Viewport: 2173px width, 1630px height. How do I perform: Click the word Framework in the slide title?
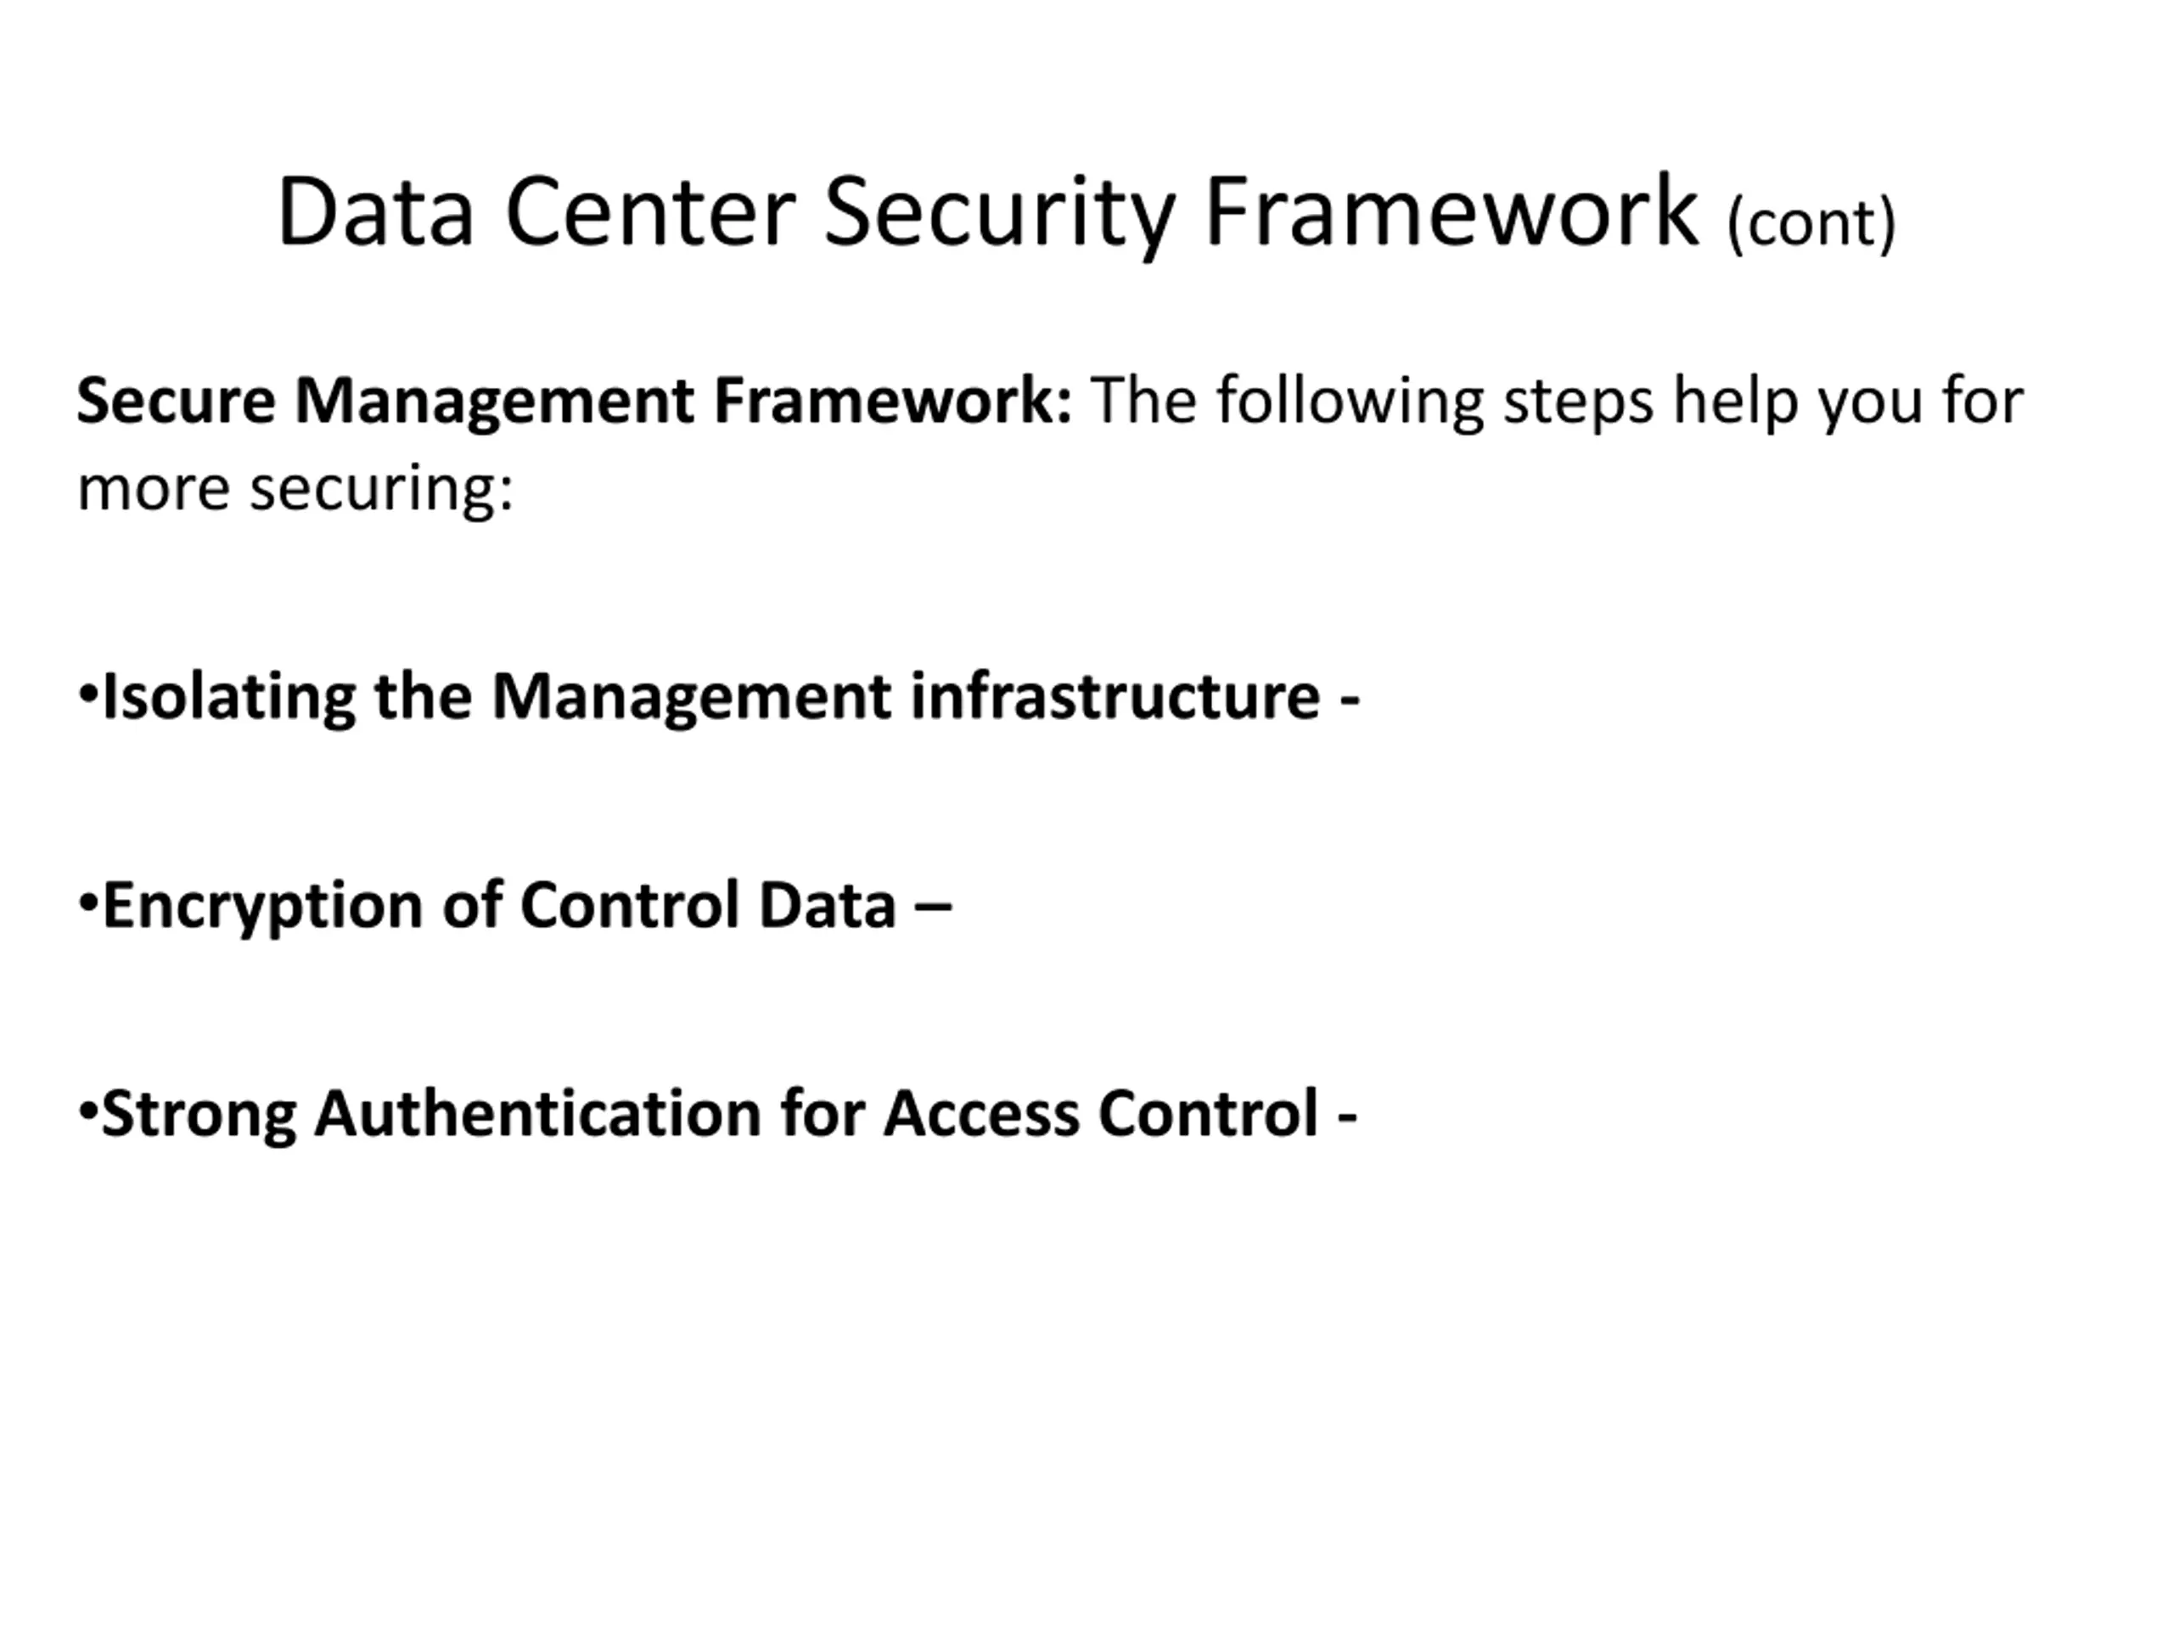1452,212
